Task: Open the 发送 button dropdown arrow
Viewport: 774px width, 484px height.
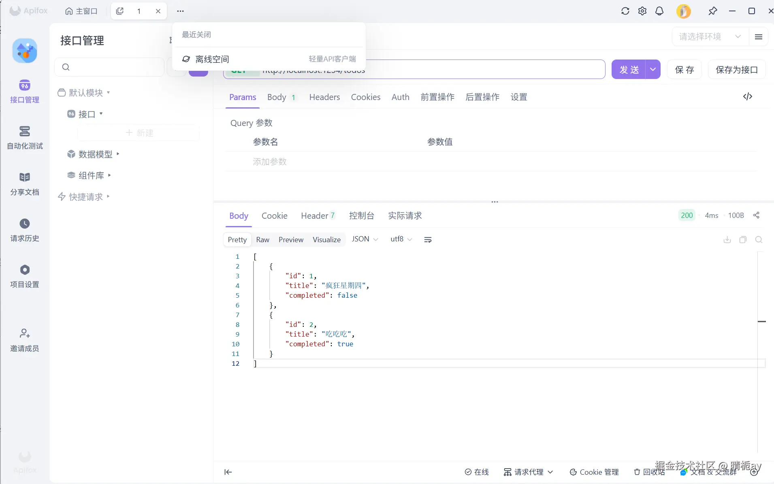Action: (x=653, y=69)
